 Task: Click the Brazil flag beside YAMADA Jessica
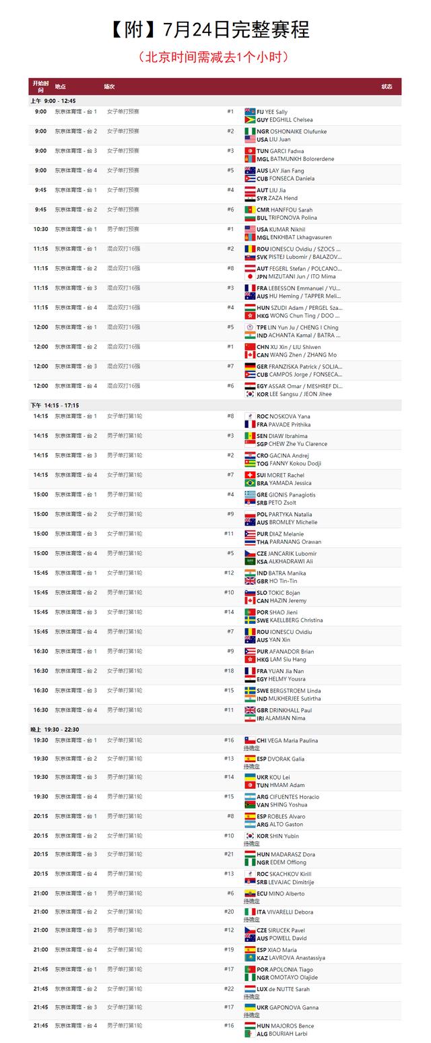[x=250, y=483]
